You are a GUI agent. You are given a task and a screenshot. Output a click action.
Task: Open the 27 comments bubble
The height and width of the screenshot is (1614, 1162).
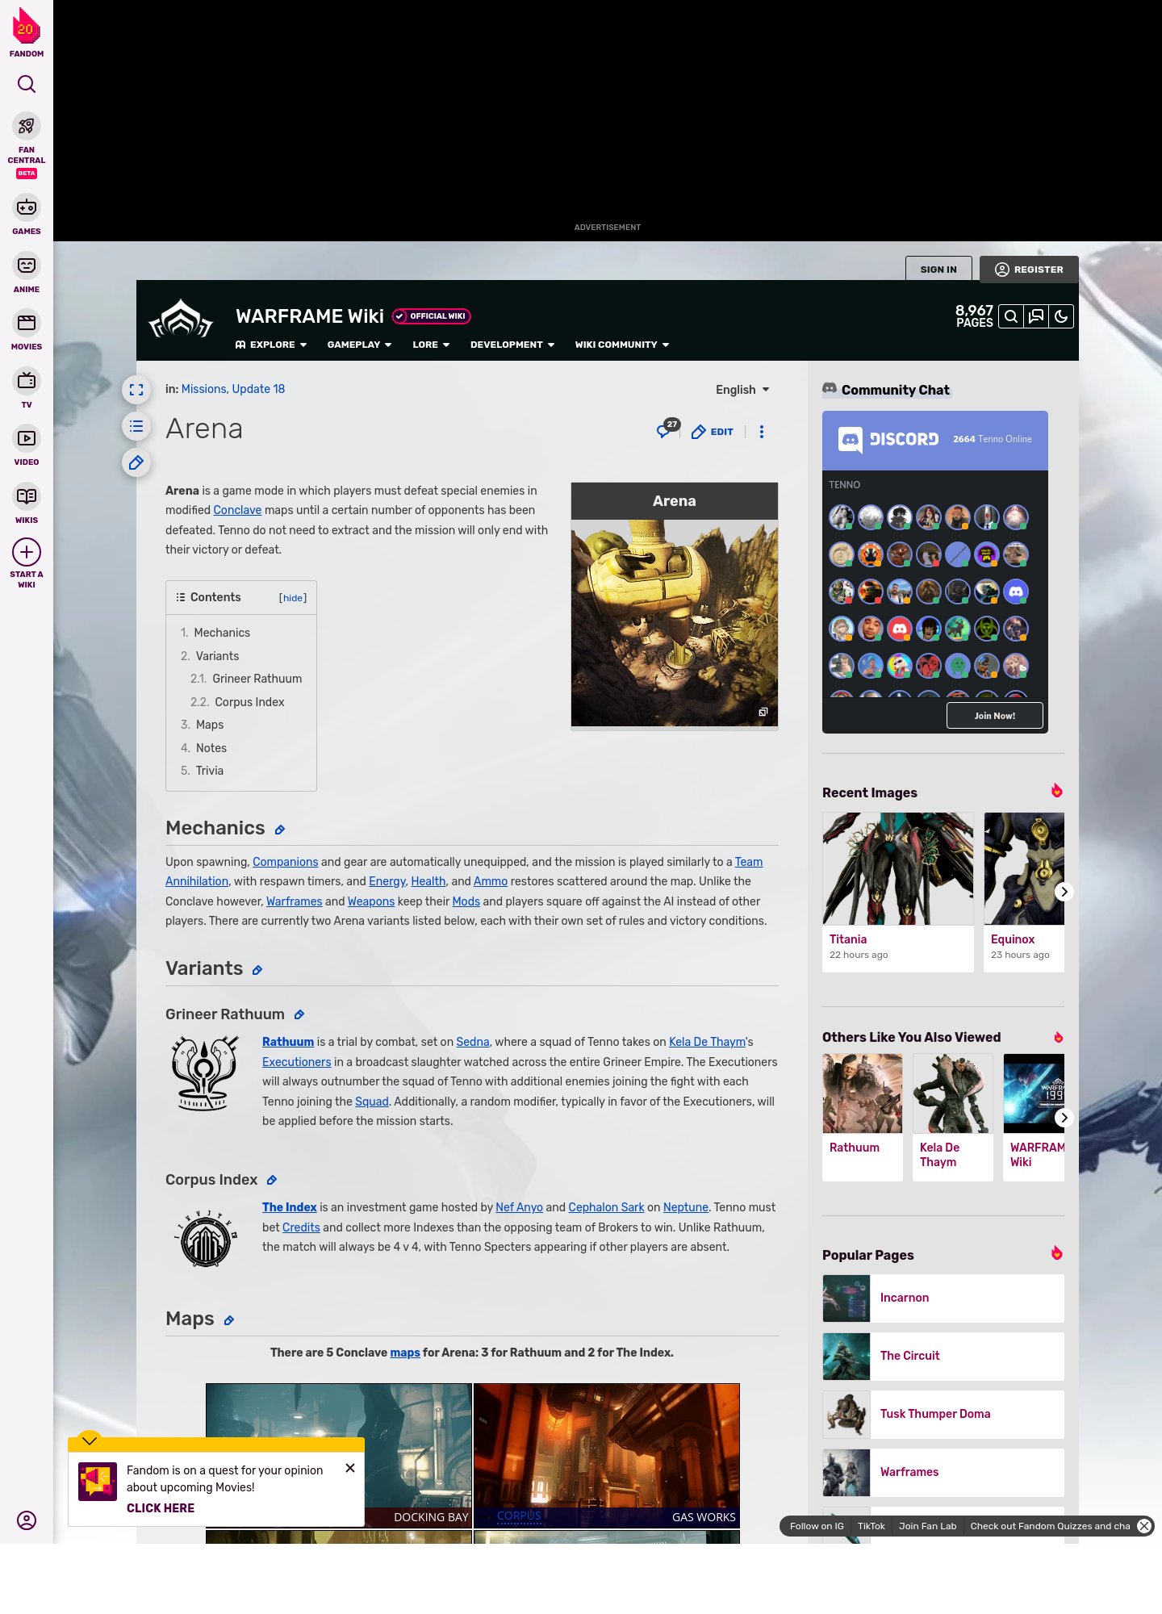pos(667,429)
